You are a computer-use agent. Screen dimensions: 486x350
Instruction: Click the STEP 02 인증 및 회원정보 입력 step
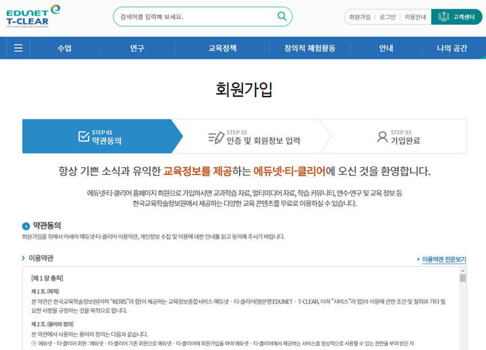coord(254,136)
